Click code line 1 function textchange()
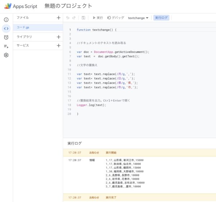Image resolution: width=216 pixels, height=202 pixels. pos(96,30)
